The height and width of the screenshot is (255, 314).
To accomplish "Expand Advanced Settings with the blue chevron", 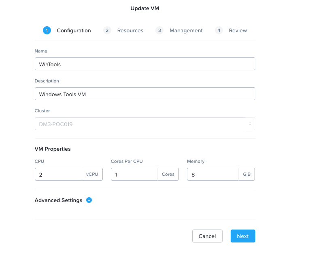I will [89, 200].
